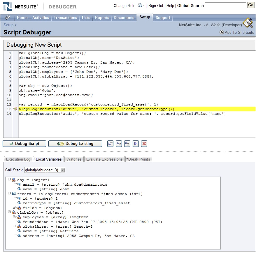Open the Call Stack dropdown

tap(63, 170)
